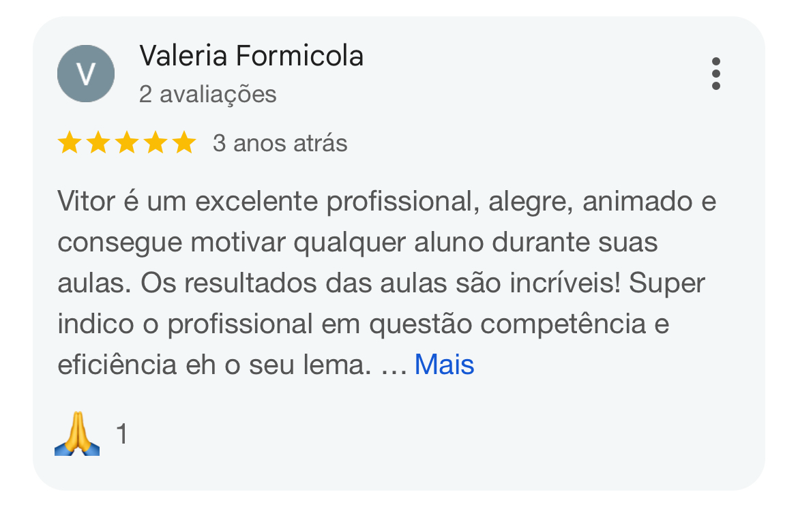
Task: Click the "2 avaliações" reviewer count
Action: point(207,94)
